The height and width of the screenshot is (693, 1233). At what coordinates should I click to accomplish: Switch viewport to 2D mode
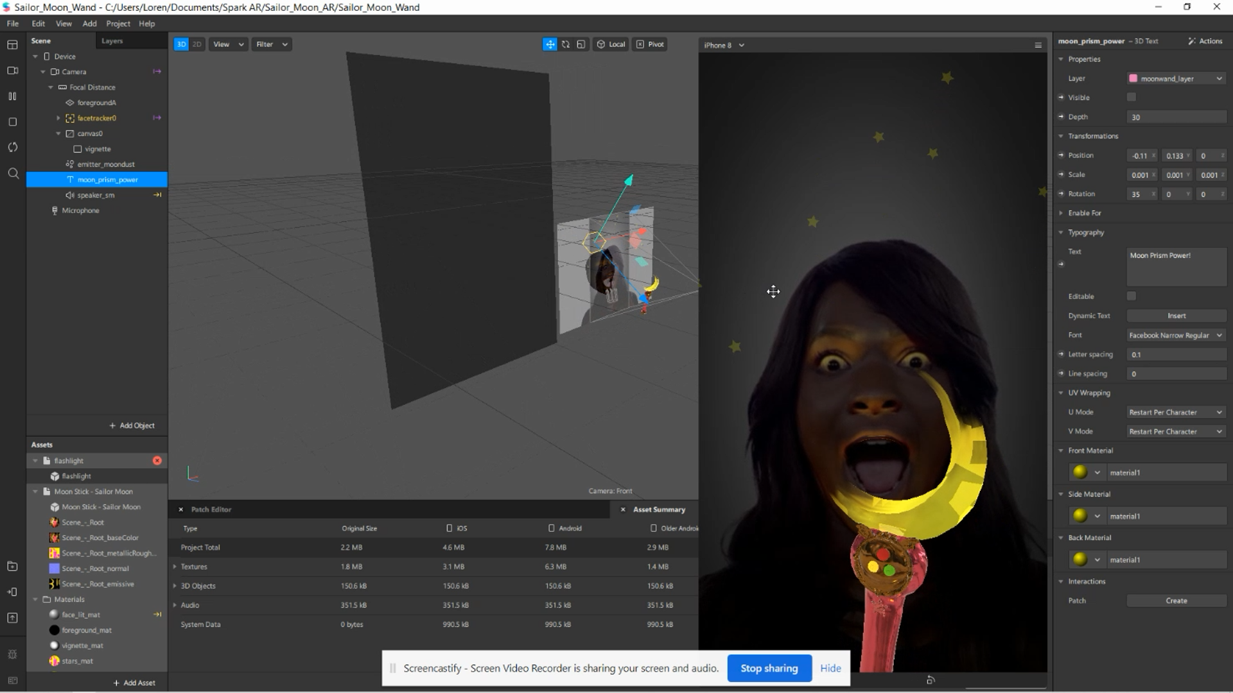pos(197,44)
